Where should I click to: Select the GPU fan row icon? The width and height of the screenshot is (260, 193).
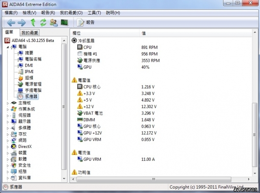(x=80, y=67)
